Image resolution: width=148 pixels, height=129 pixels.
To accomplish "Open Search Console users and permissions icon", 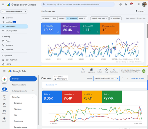I will pyautogui.click(x=126, y=4).
